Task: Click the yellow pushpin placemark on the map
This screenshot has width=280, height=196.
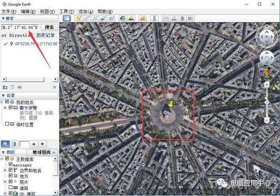Action: 170,104
